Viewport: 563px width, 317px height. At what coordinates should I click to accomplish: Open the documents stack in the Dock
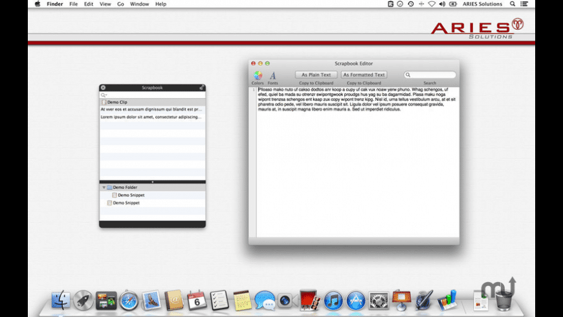pos(481,301)
